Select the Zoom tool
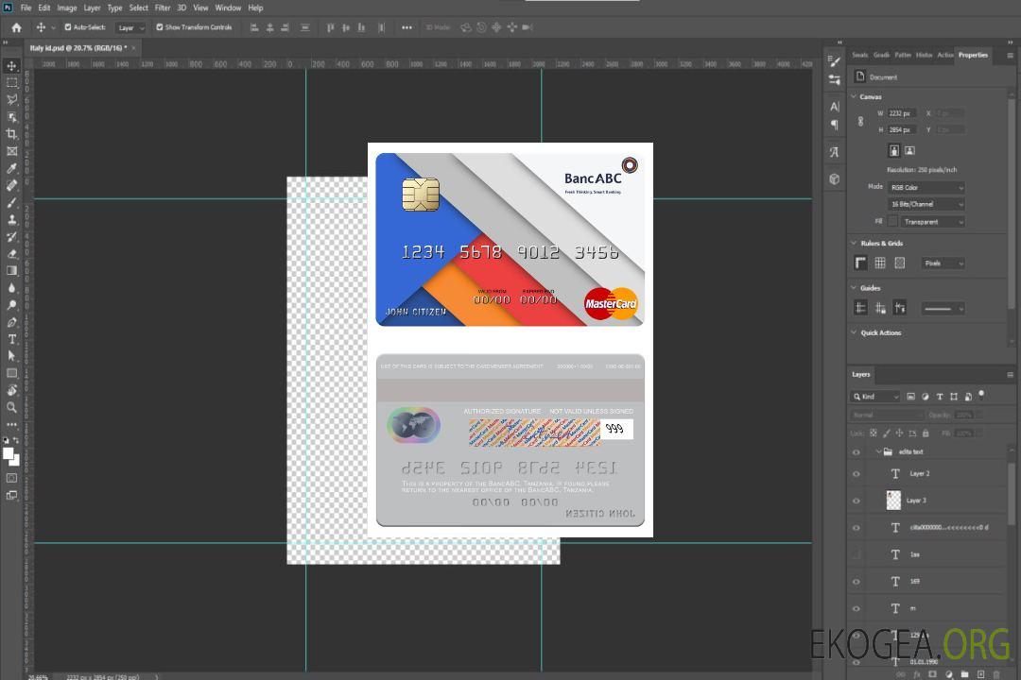 pyautogui.click(x=11, y=407)
